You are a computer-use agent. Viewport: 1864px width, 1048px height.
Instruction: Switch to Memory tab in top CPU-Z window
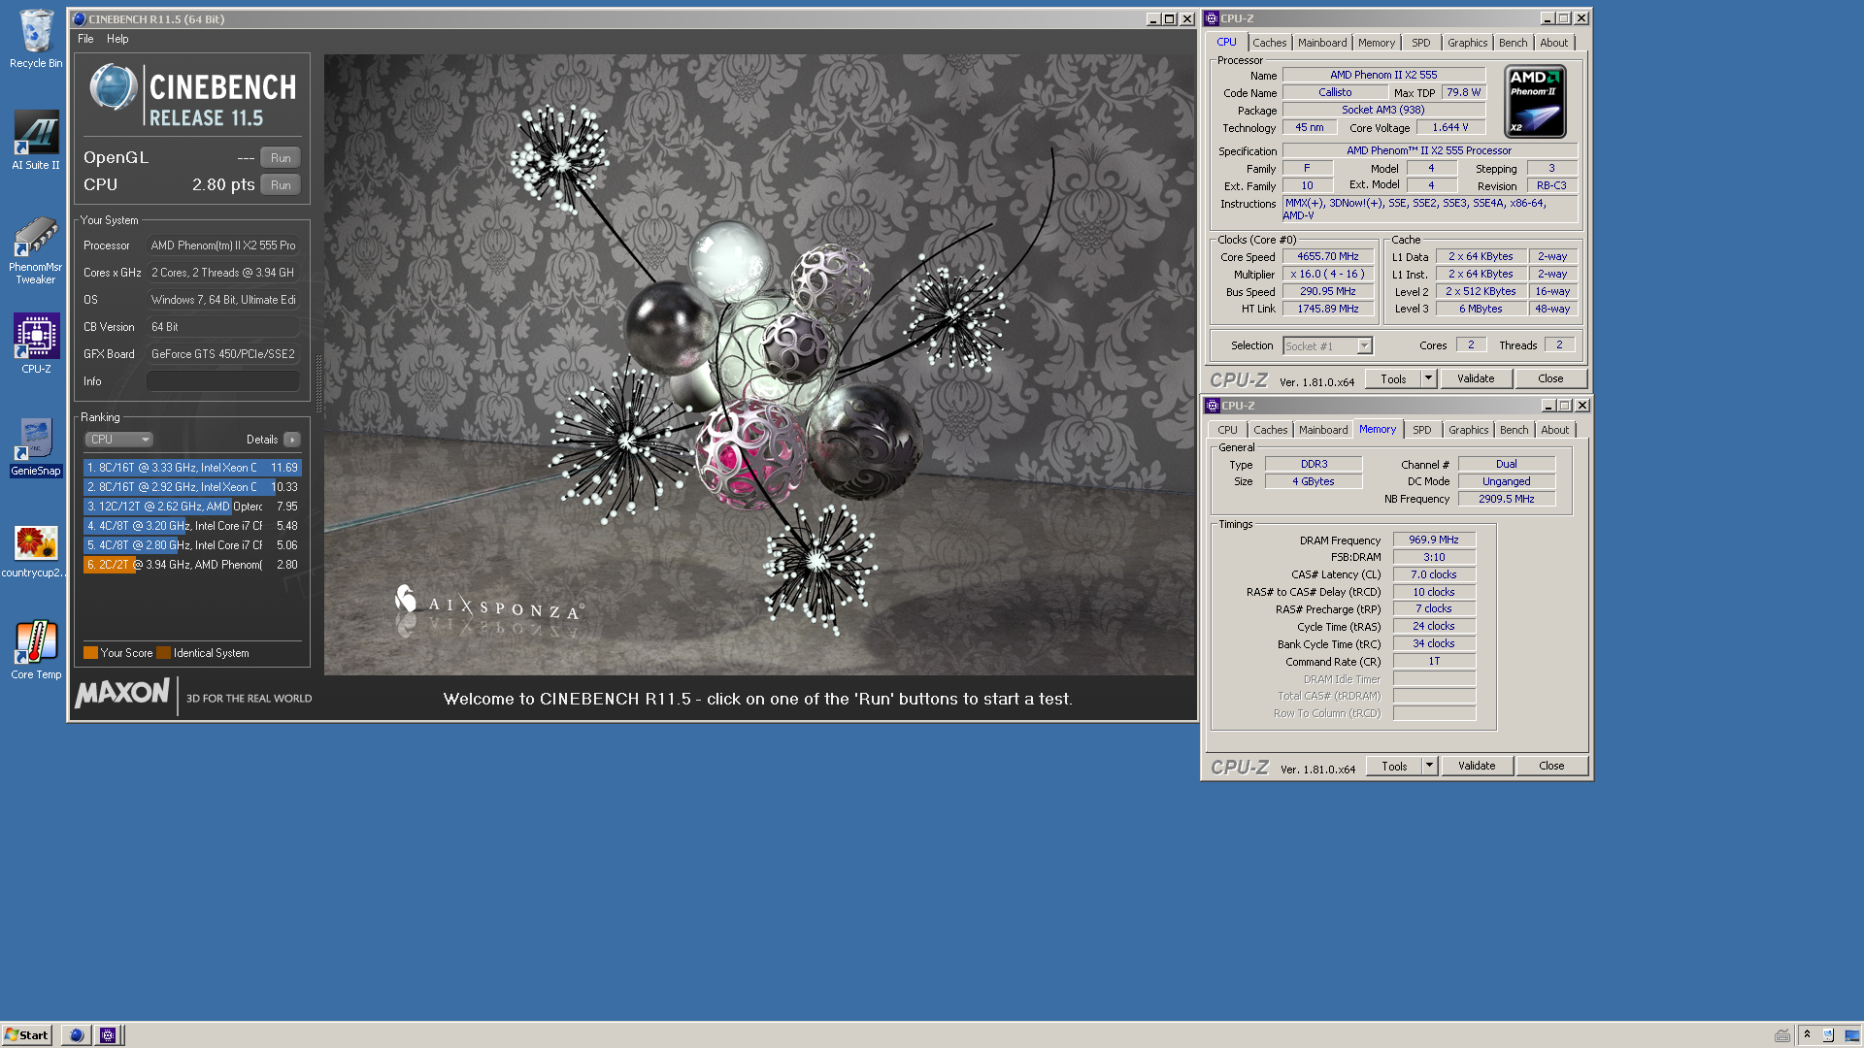(1377, 43)
